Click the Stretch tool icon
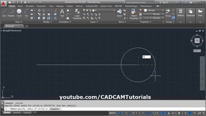The image size is (206, 116). coord(39,18)
